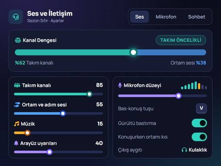Click the Kanal Dengesi heading text

pyautogui.click(x=40, y=40)
